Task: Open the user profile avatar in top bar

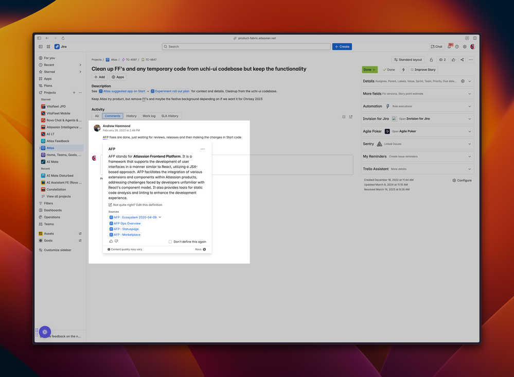Action: (472, 46)
